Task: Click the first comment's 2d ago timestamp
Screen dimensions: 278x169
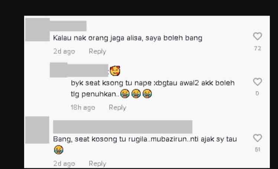Action: (x=64, y=51)
